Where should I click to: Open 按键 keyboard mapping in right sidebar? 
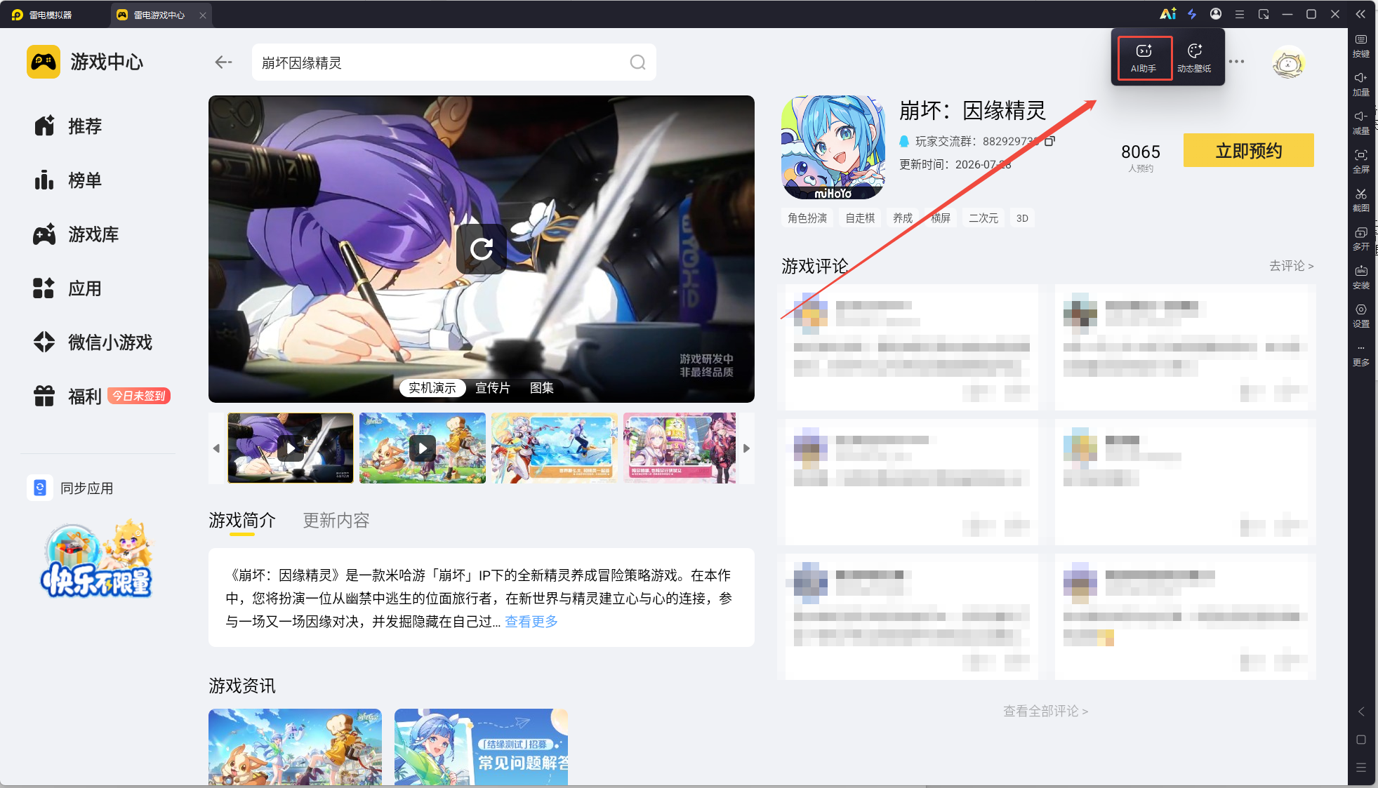(1361, 46)
